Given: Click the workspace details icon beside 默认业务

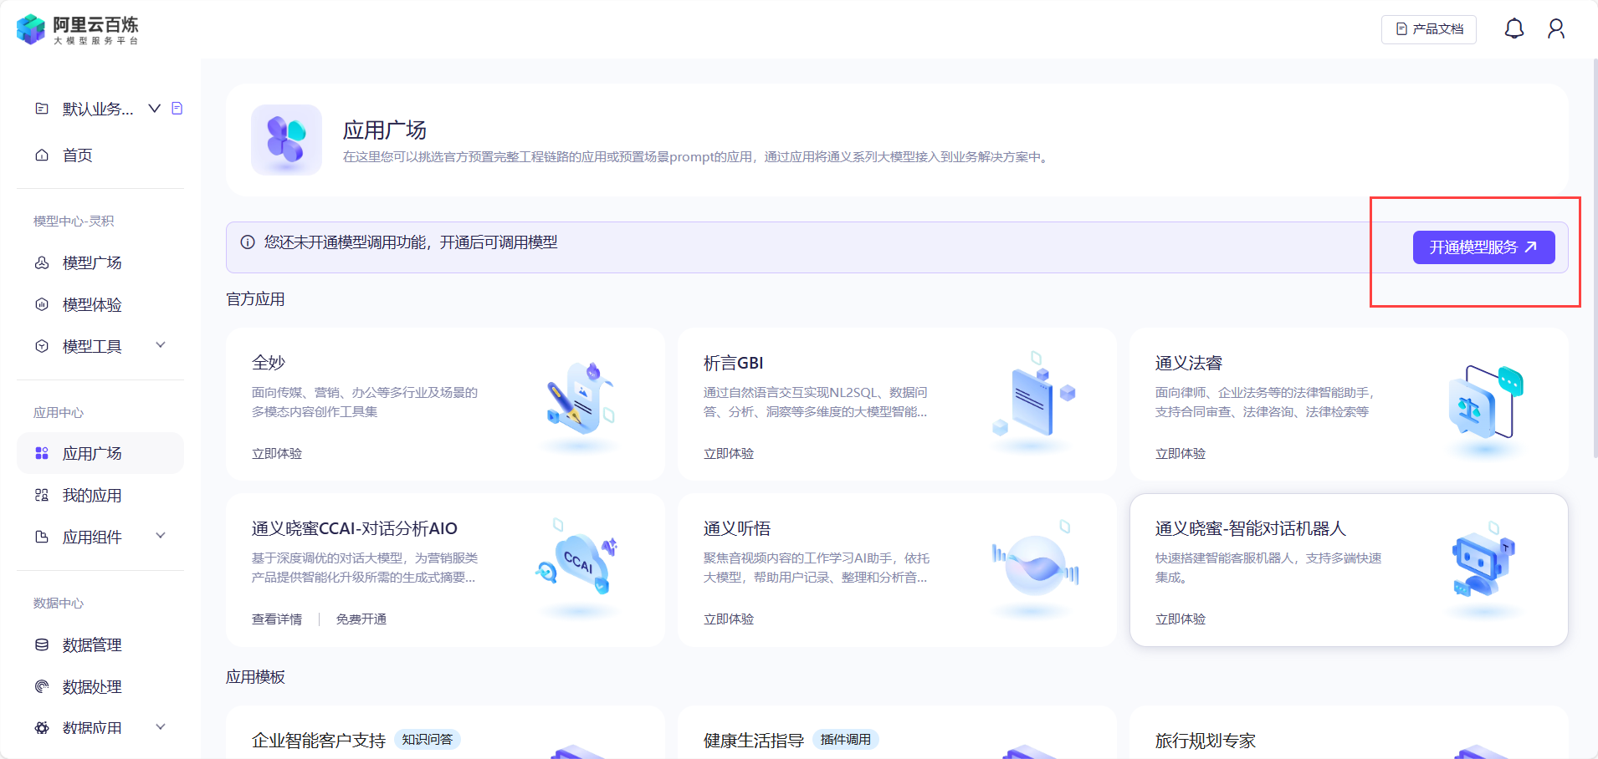Looking at the screenshot, I should click(x=177, y=108).
